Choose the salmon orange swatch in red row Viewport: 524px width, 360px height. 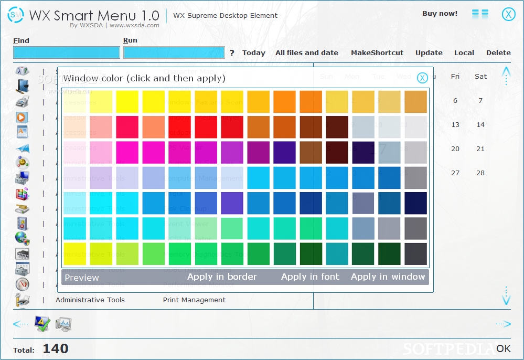[153, 127]
